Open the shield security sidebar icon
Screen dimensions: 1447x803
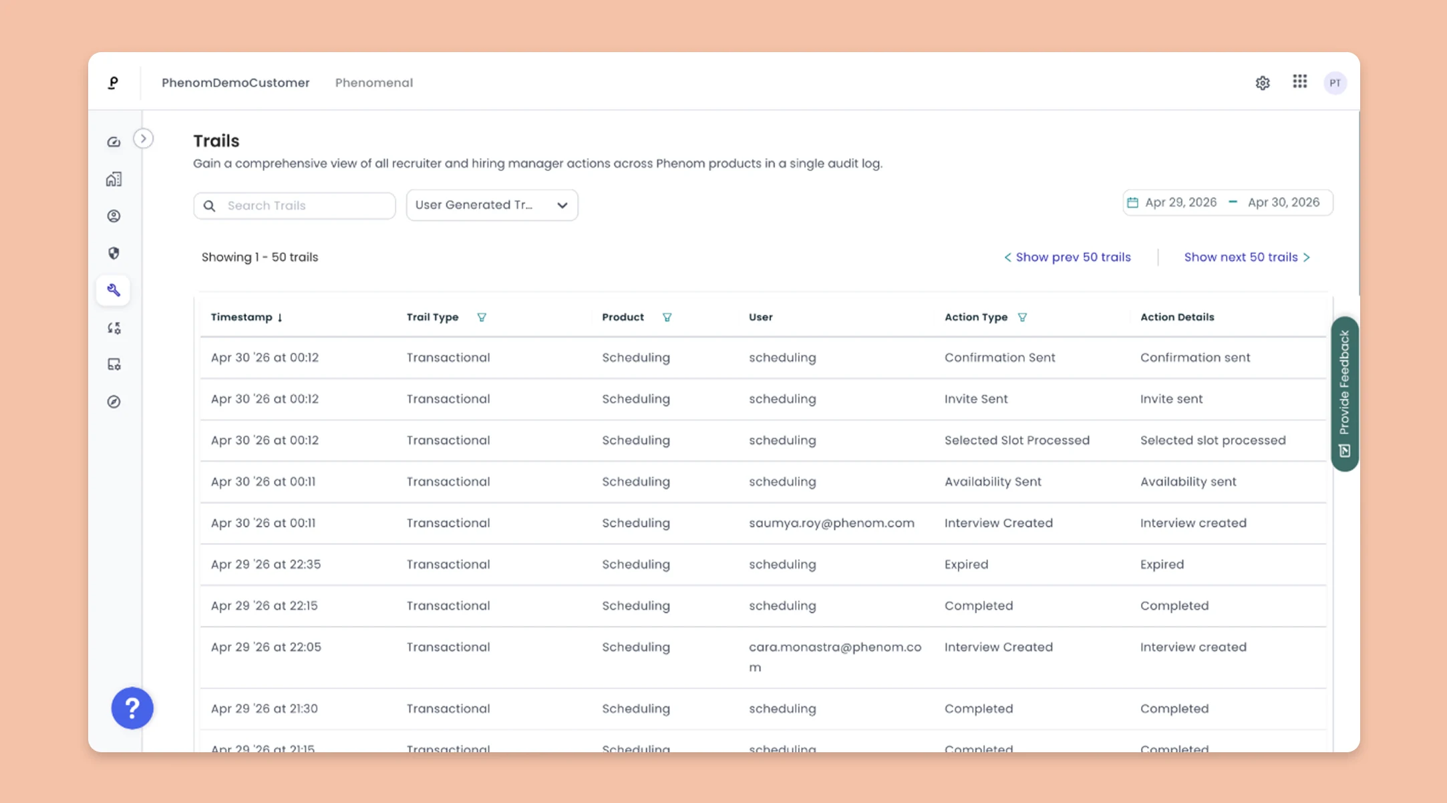(x=114, y=253)
